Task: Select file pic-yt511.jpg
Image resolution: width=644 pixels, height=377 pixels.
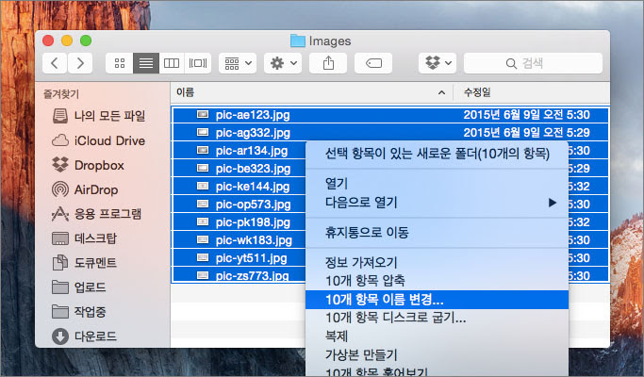Action: point(252,258)
